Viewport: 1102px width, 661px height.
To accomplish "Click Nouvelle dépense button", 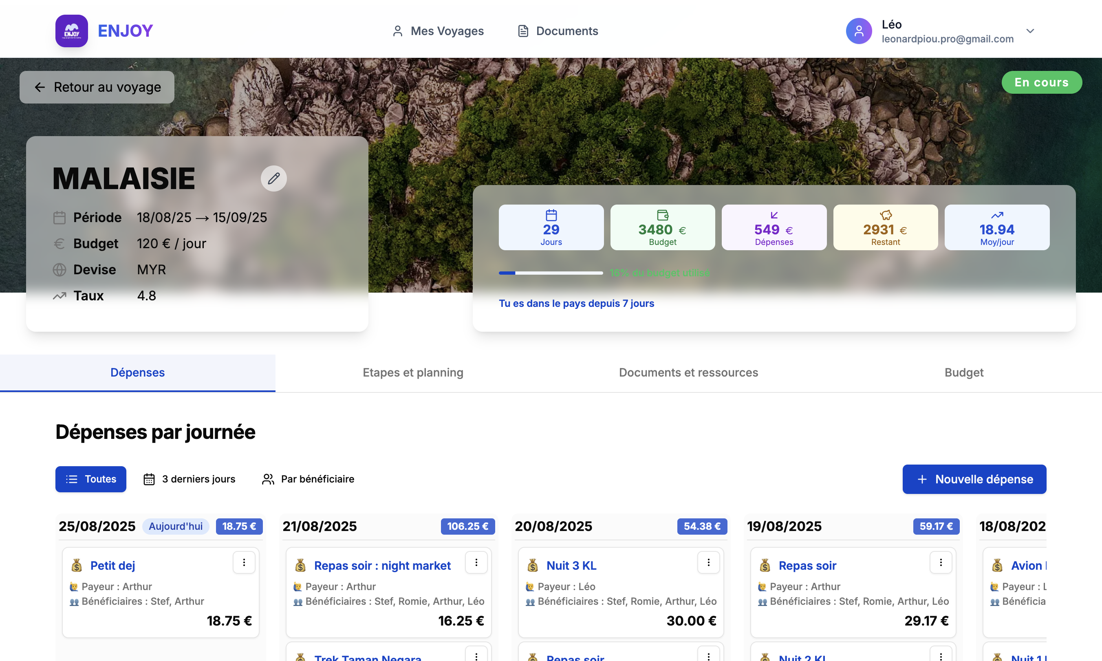I will point(974,479).
